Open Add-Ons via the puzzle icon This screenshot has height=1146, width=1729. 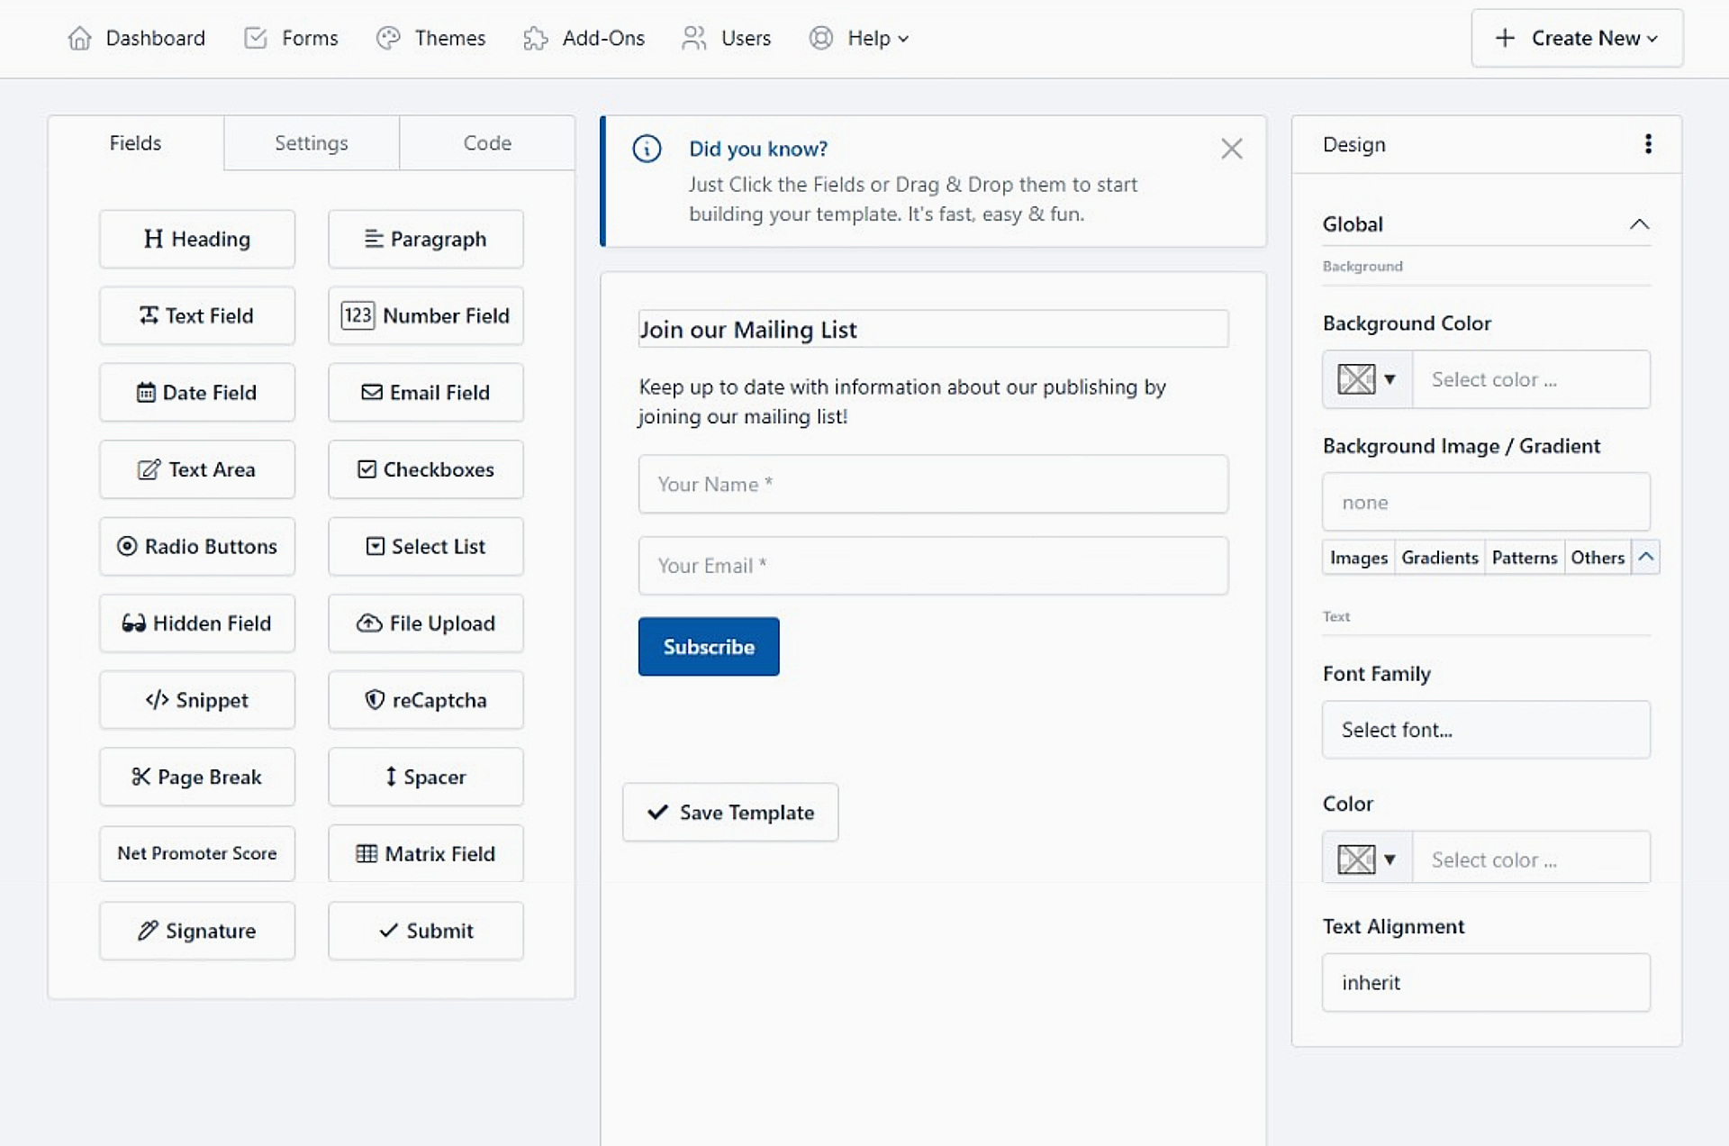point(535,38)
